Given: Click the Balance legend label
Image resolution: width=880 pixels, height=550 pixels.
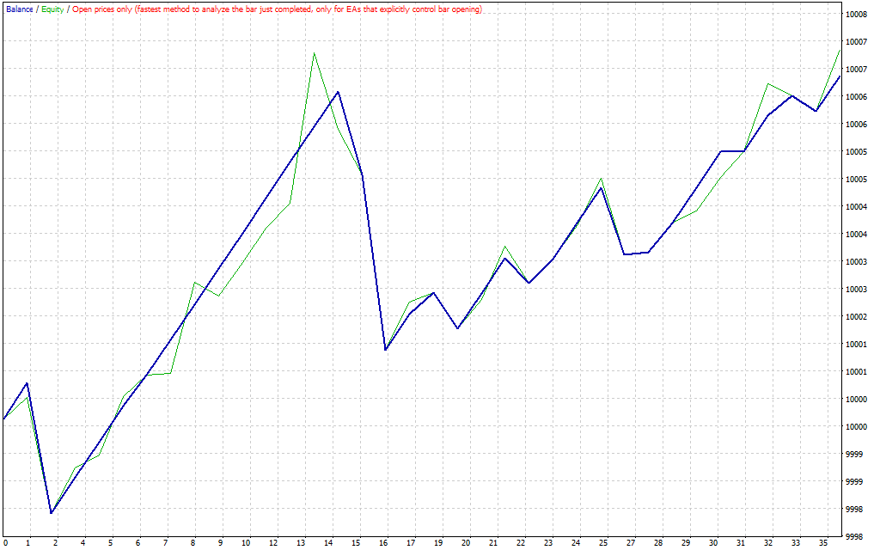Looking at the screenshot, I should 19,9.
